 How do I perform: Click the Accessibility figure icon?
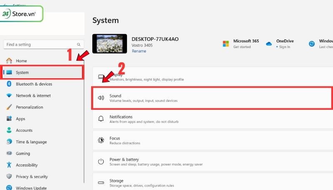9,165
